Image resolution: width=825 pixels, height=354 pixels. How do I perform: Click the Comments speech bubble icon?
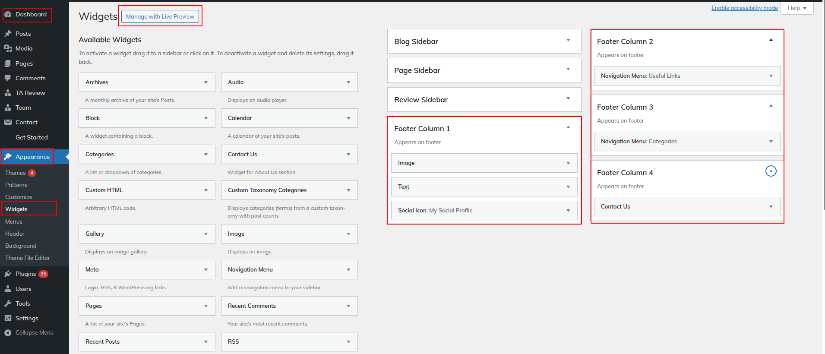tap(8, 78)
